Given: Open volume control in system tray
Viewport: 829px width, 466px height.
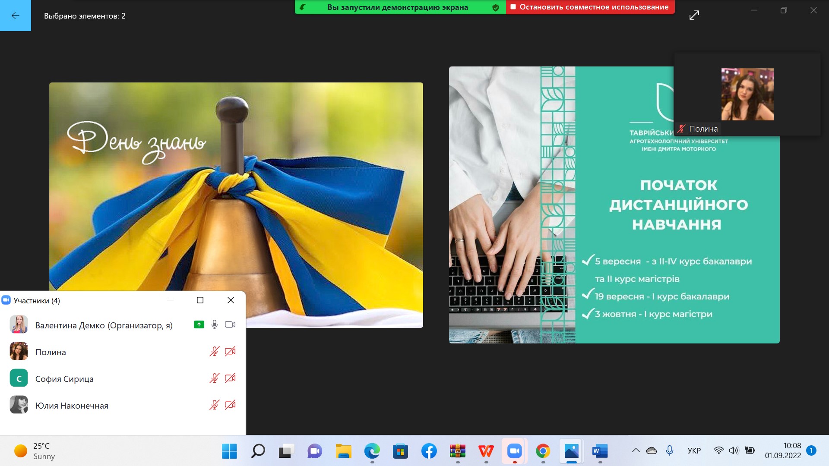Looking at the screenshot, I should click(733, 450).
